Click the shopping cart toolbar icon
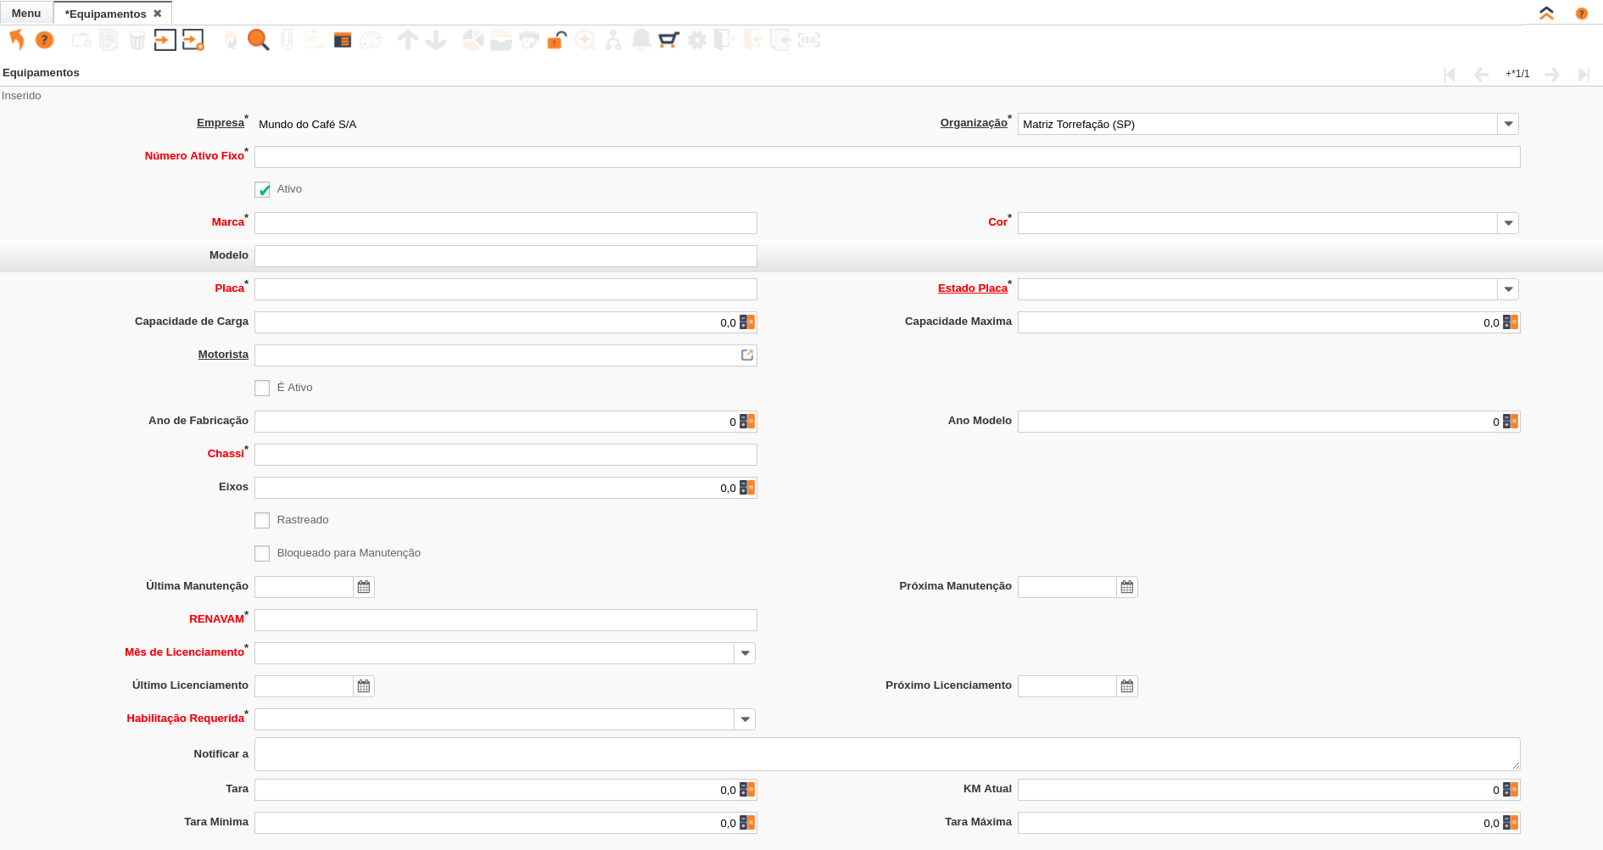The width and height of the screenshot is (1603, 850). coord(669,40)
